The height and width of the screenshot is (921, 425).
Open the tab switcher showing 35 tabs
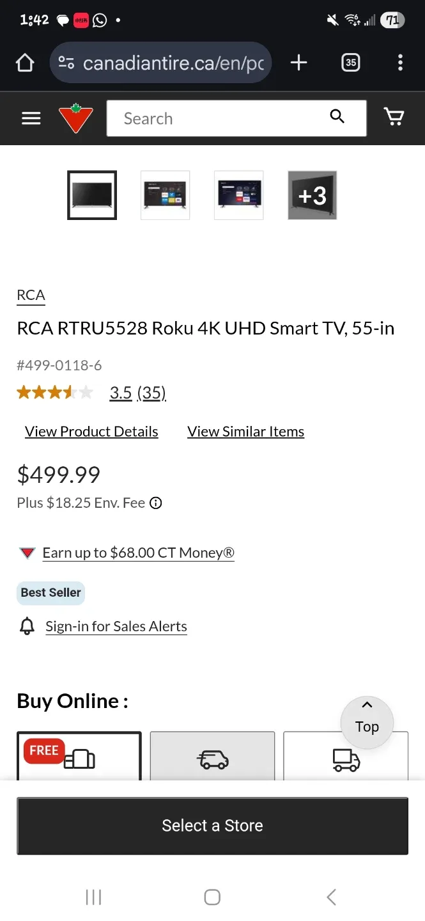pyautogui.click(x=350, y=62)
